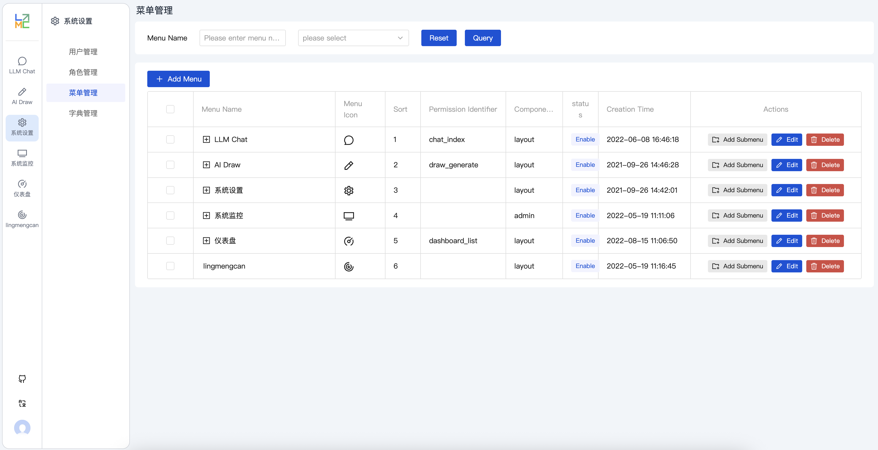Viewport: 878px width, 450px height.
Task: Check the LLM Chat row checkbox
Action: pyautogui.click(x=170, y=139)
